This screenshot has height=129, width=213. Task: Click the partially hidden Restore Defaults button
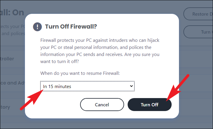198,14
